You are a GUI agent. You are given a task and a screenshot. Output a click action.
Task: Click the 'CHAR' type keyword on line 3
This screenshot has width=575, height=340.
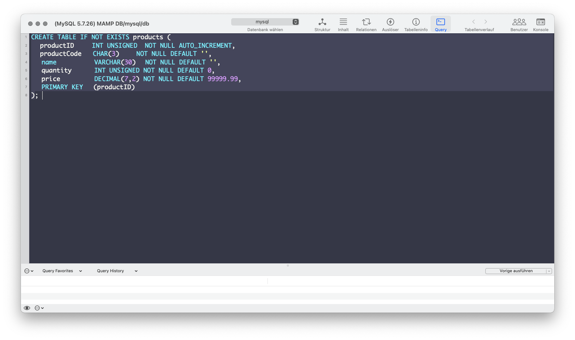click(x=100, y=54)
